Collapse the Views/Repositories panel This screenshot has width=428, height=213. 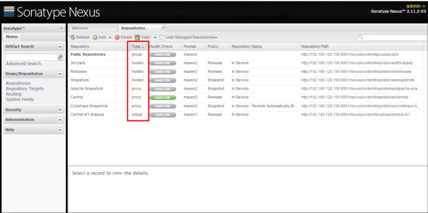(60, 74)
